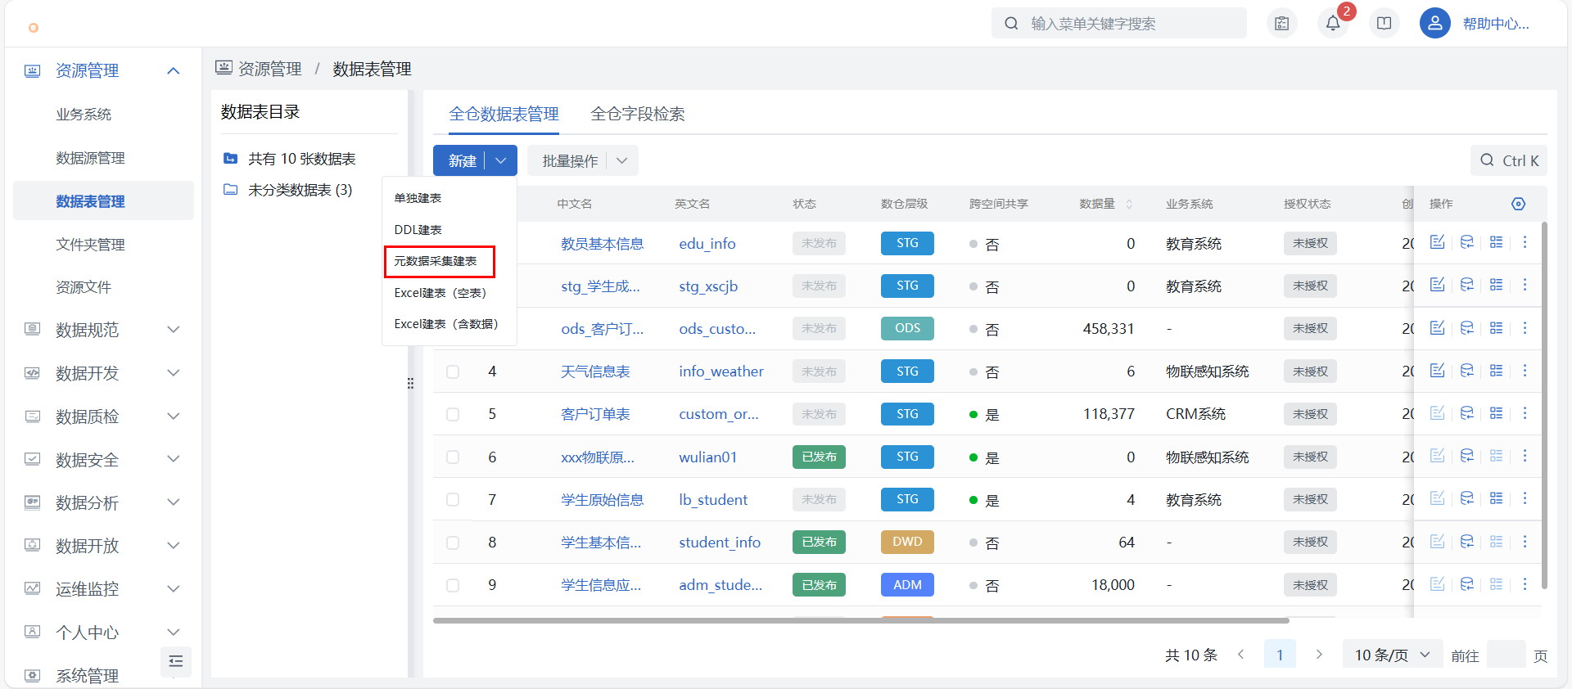Expand the 数据规范 sidebar section

174,330
